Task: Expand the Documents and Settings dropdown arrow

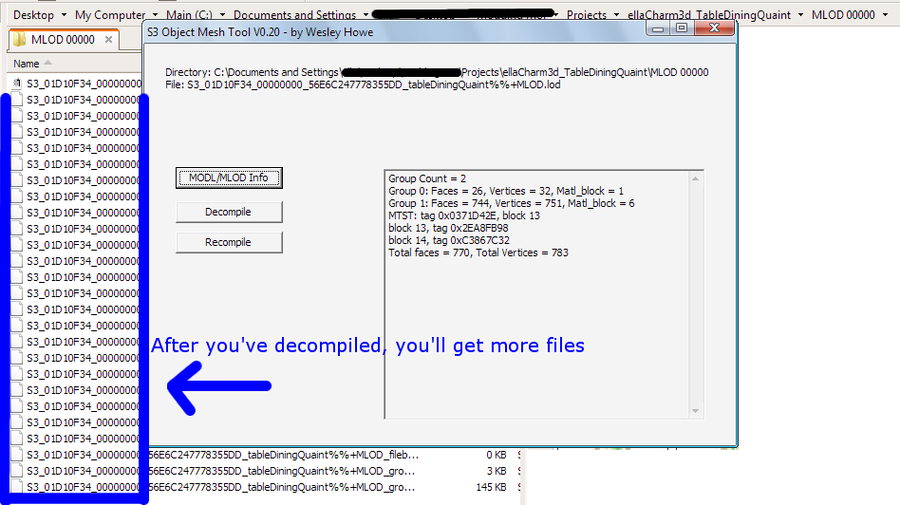Action: click(x=365, y=15)
